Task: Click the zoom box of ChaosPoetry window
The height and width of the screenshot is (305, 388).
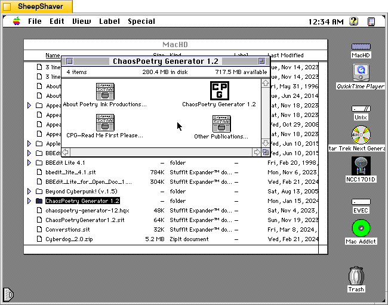Action: click(x=261, y=61)
